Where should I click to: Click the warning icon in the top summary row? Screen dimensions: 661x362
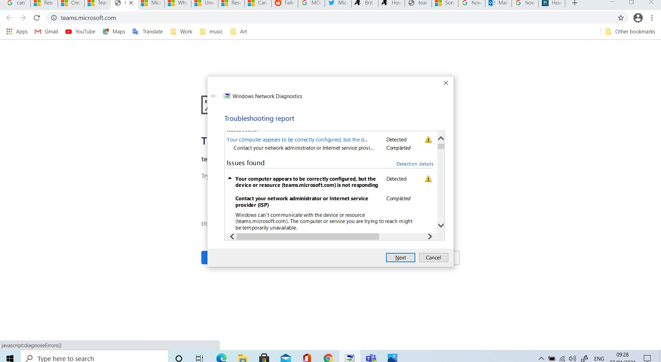[428, 139]
